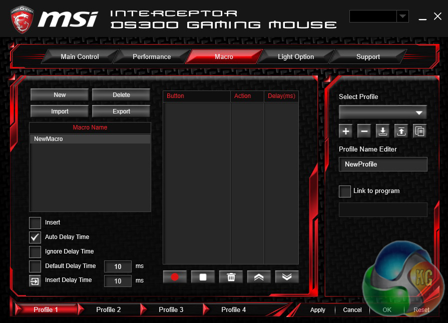Import profile using the download arrow icon
This screenshot has height=323, width=448.
click(x=382, y=131)
